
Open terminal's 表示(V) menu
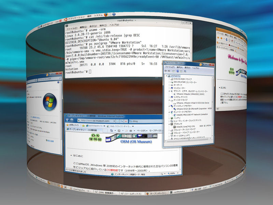(x=93, y=26)
